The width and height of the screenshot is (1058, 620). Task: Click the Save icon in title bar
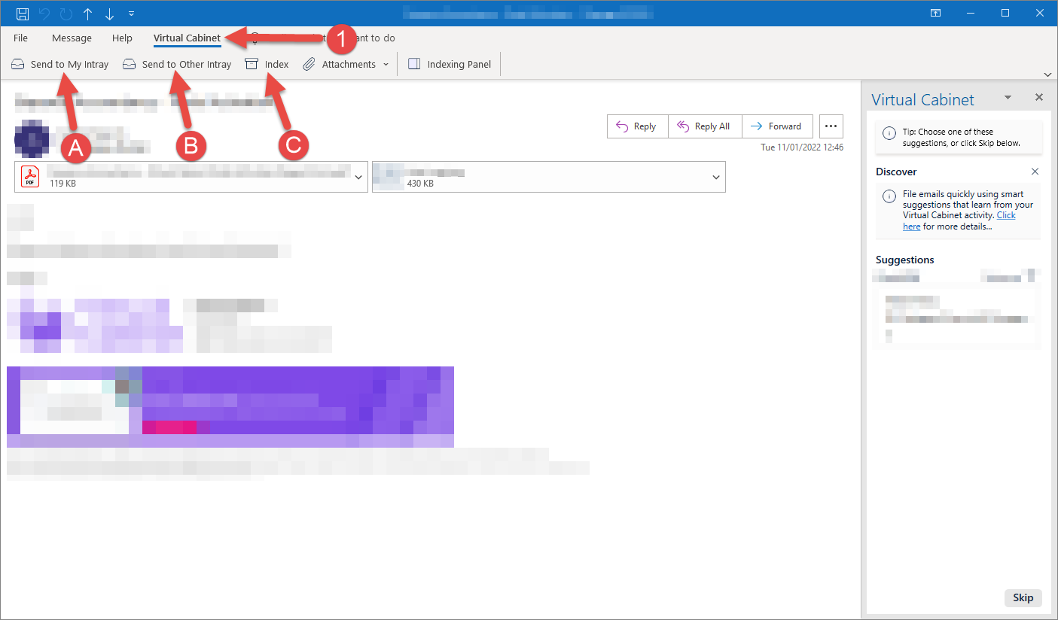23,14
